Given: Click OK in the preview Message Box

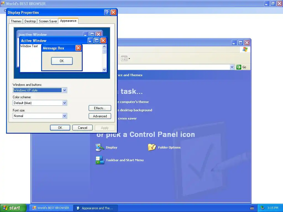Looking at the screenshot, I should click(x=62, y=61).
